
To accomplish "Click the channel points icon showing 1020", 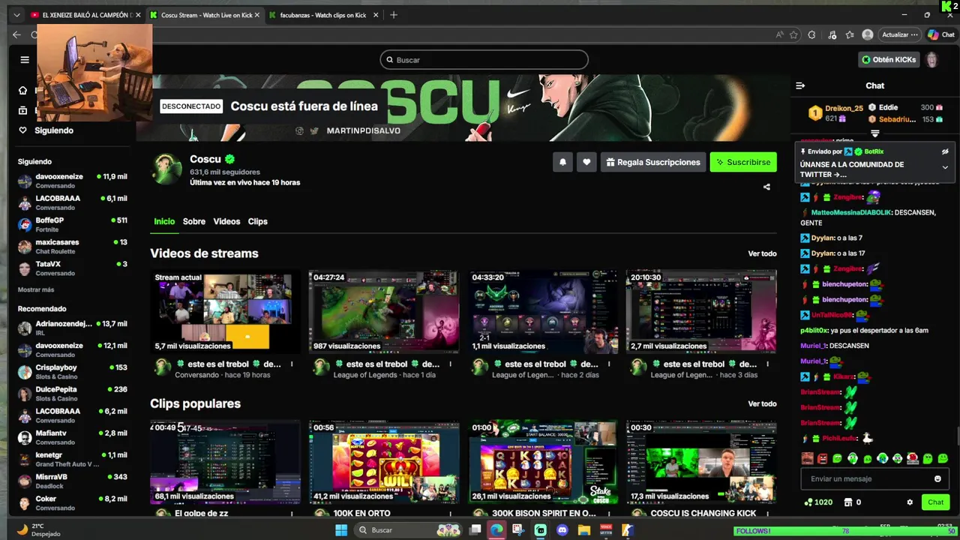I will click(x=817, y=502).
